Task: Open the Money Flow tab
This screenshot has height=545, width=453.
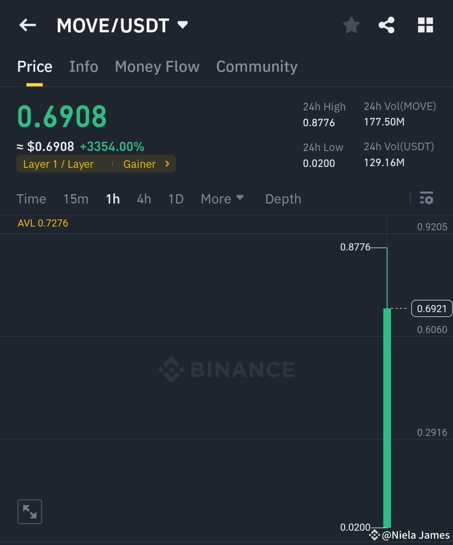Action: click(157, 66)
